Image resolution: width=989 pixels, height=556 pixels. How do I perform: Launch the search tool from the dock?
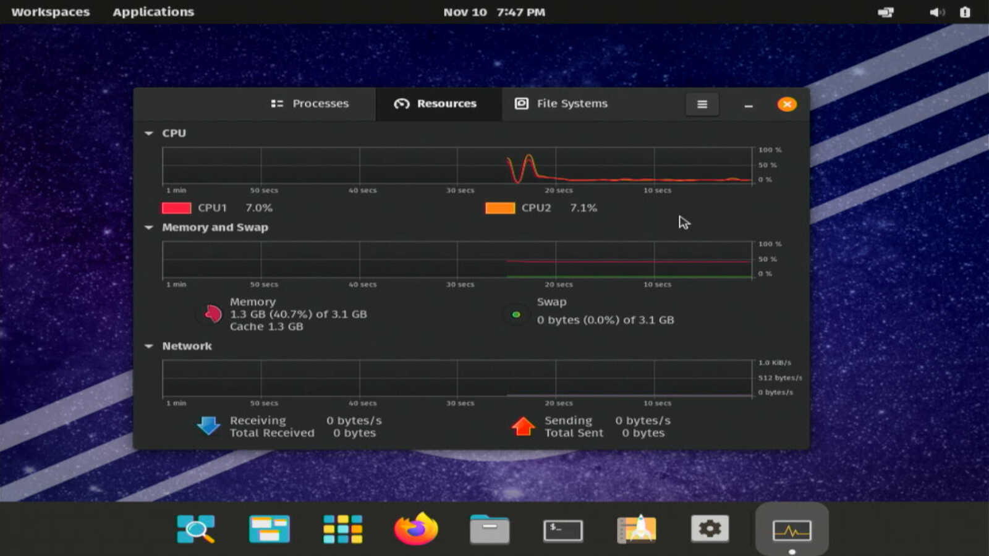pyautogui.click(x=196, y=529)
